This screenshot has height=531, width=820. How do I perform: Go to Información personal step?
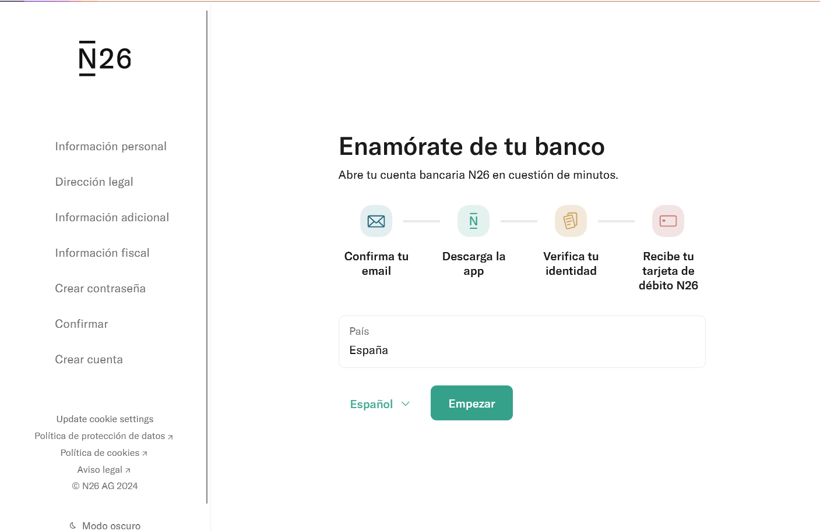(111, 147)
